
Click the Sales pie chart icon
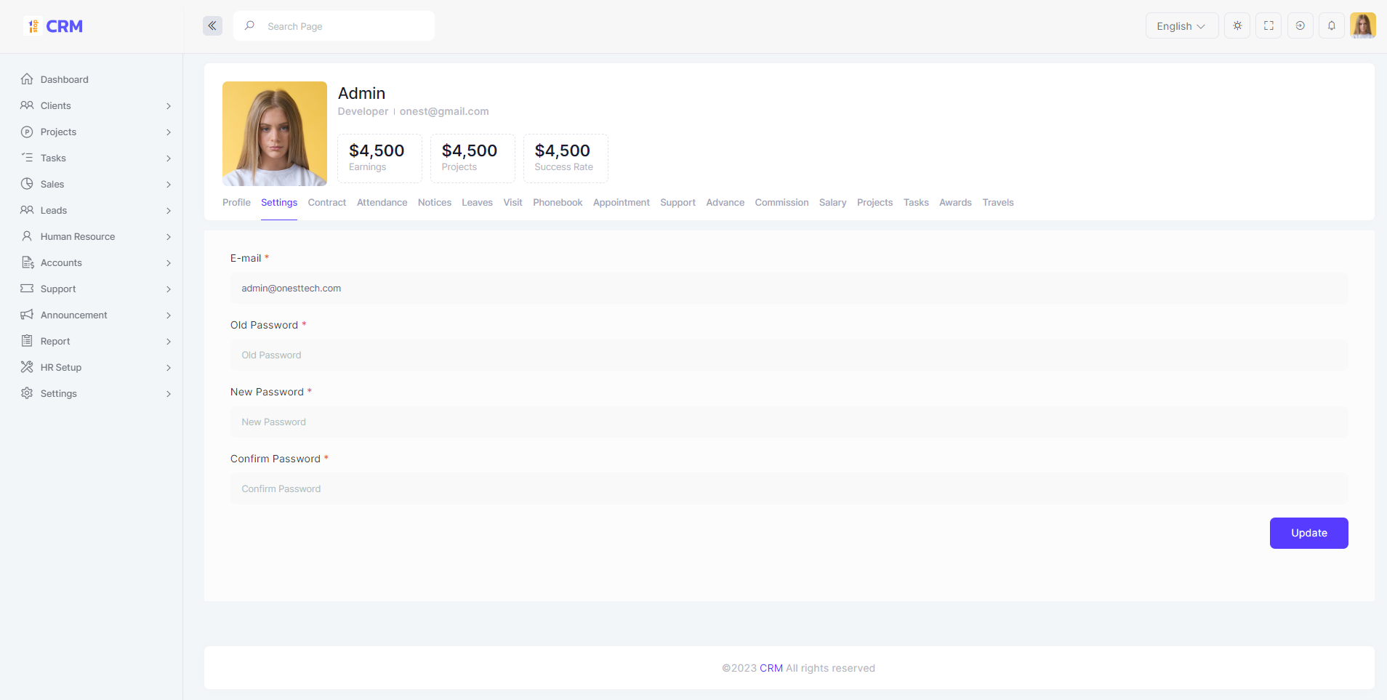[x=27, y=184]
